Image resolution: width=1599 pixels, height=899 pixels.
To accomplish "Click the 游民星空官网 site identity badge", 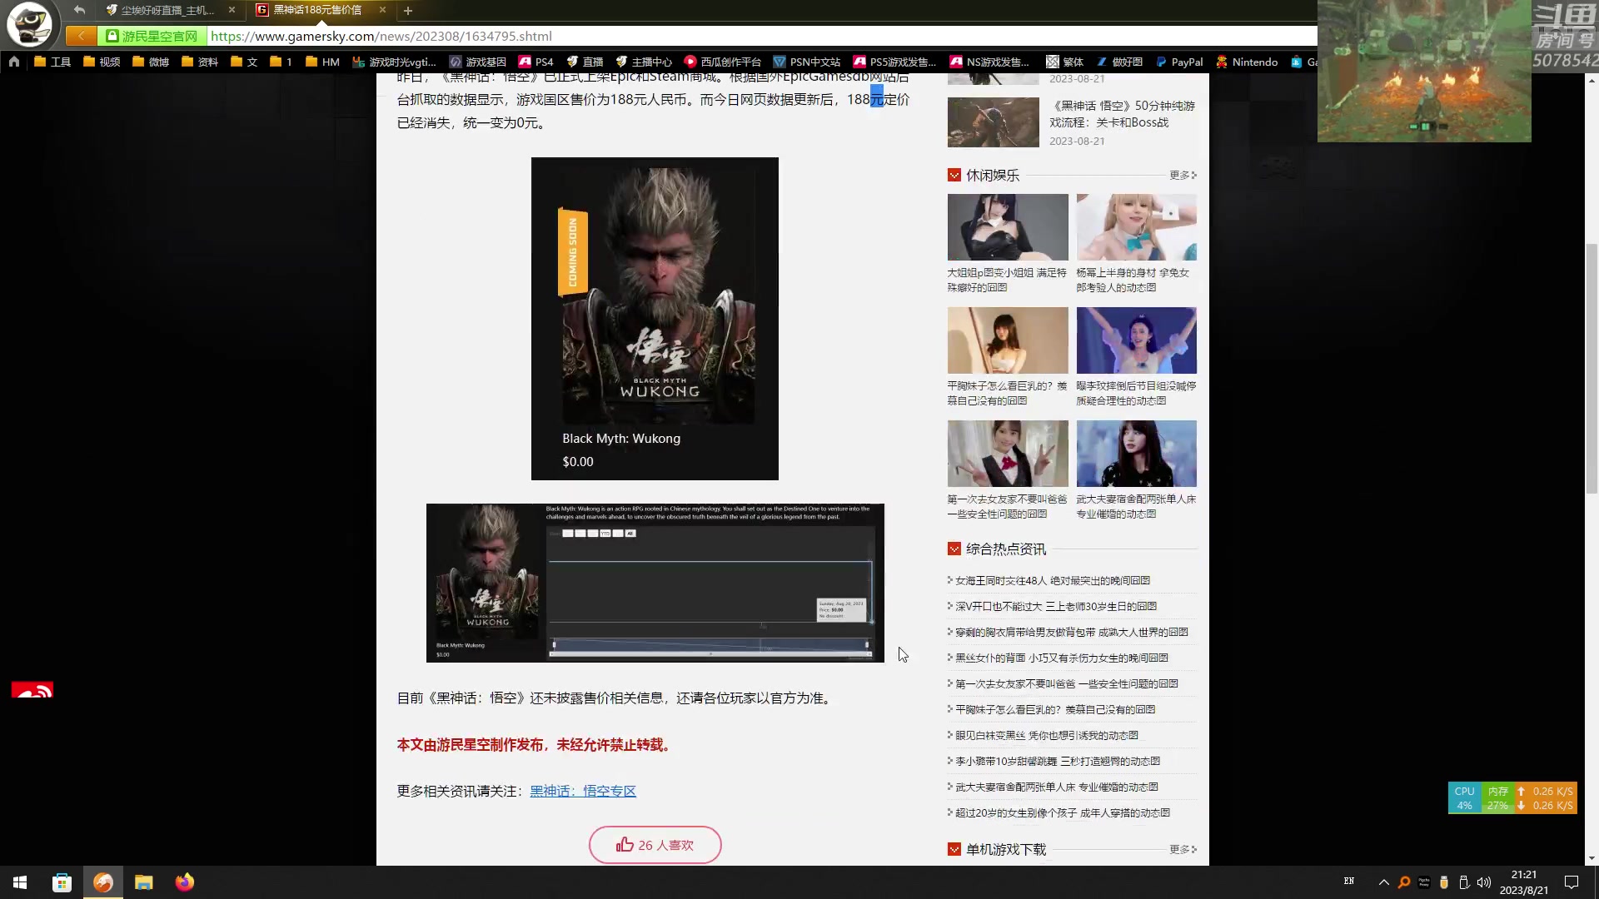I will pyautogui.click(x=152, y=36).
